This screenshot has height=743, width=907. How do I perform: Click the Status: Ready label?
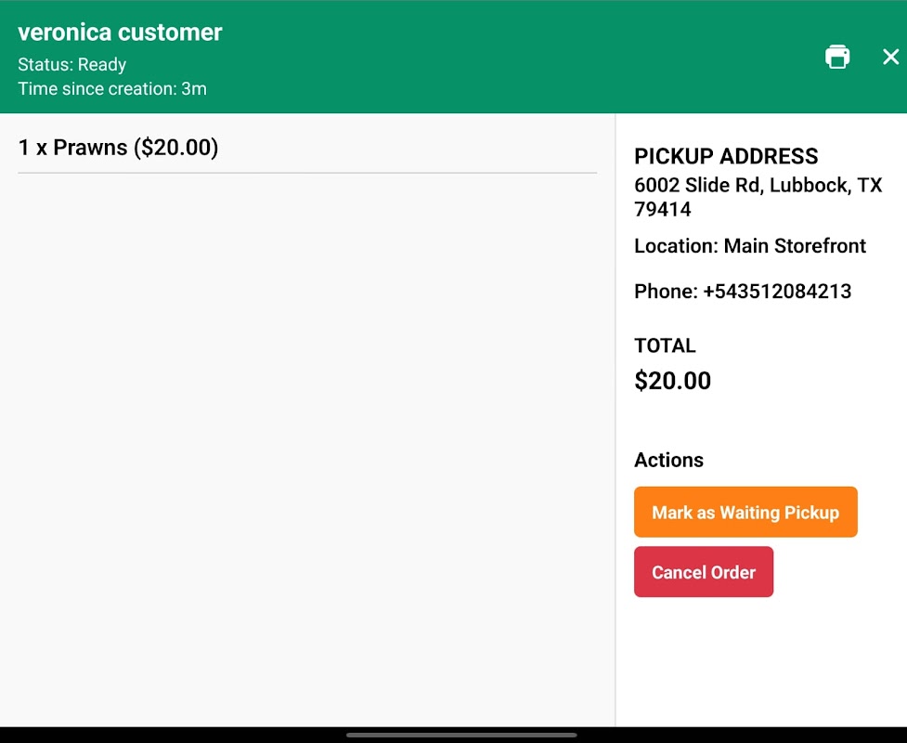tap(71, 65)
